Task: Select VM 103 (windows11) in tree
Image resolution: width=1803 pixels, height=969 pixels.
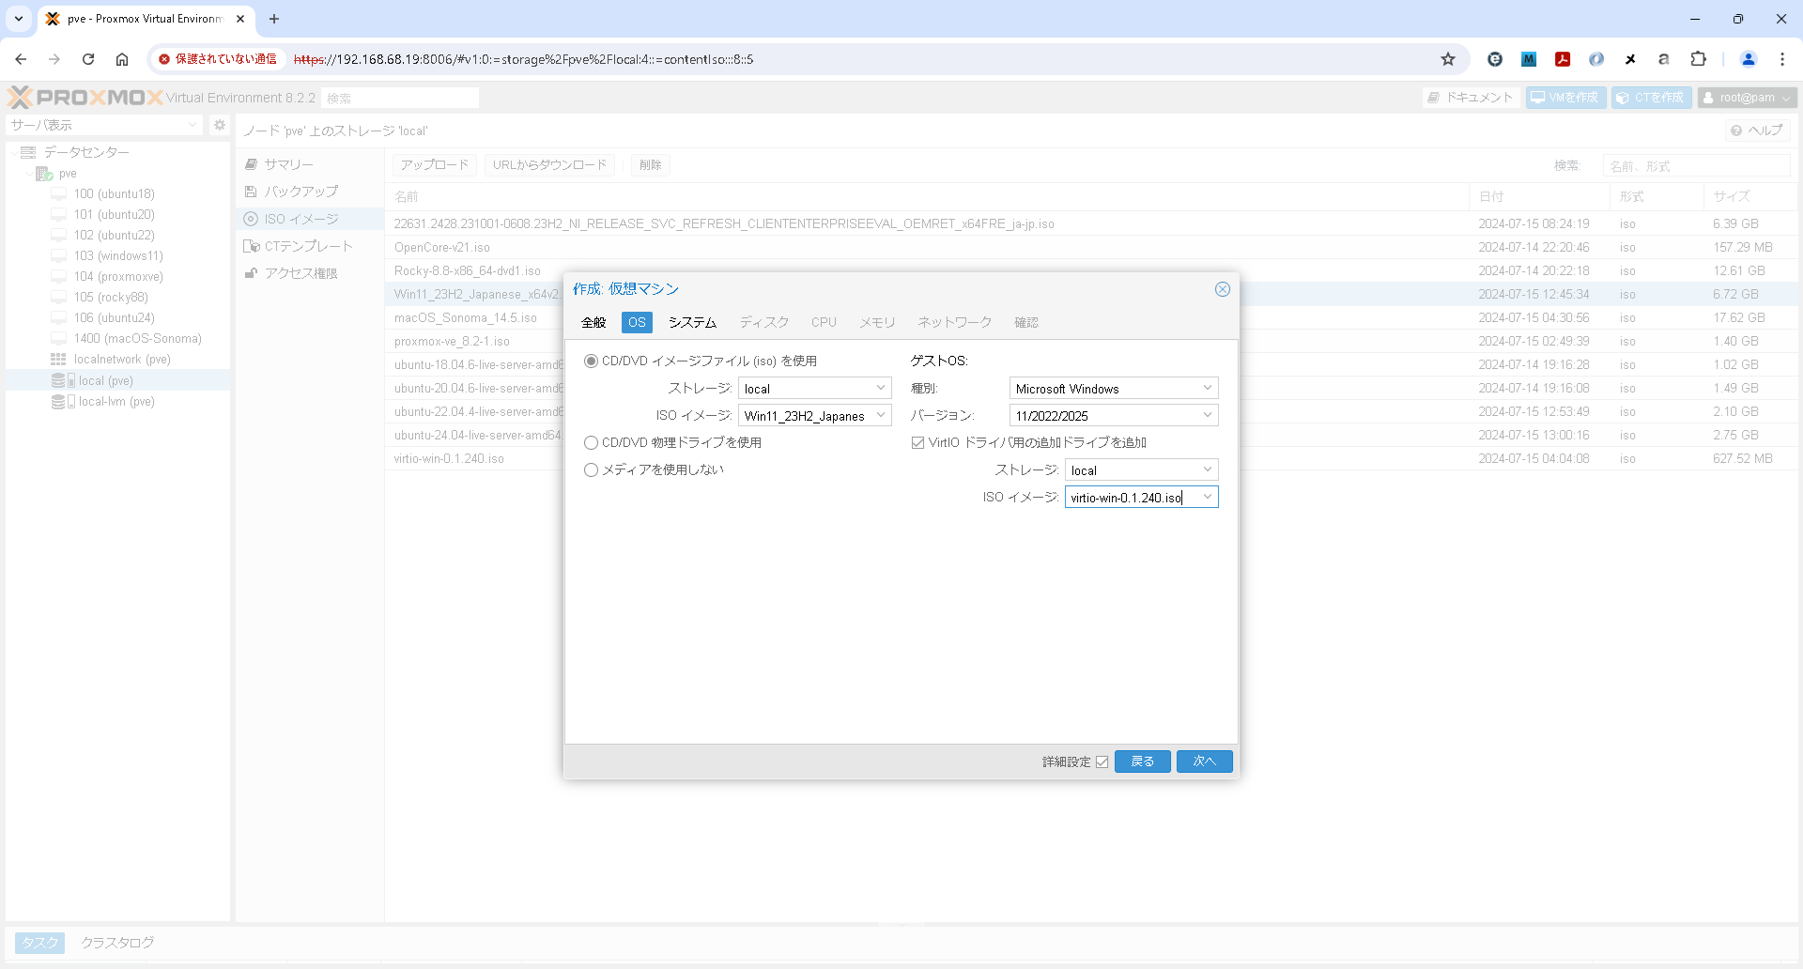Action: coord(118,256)
